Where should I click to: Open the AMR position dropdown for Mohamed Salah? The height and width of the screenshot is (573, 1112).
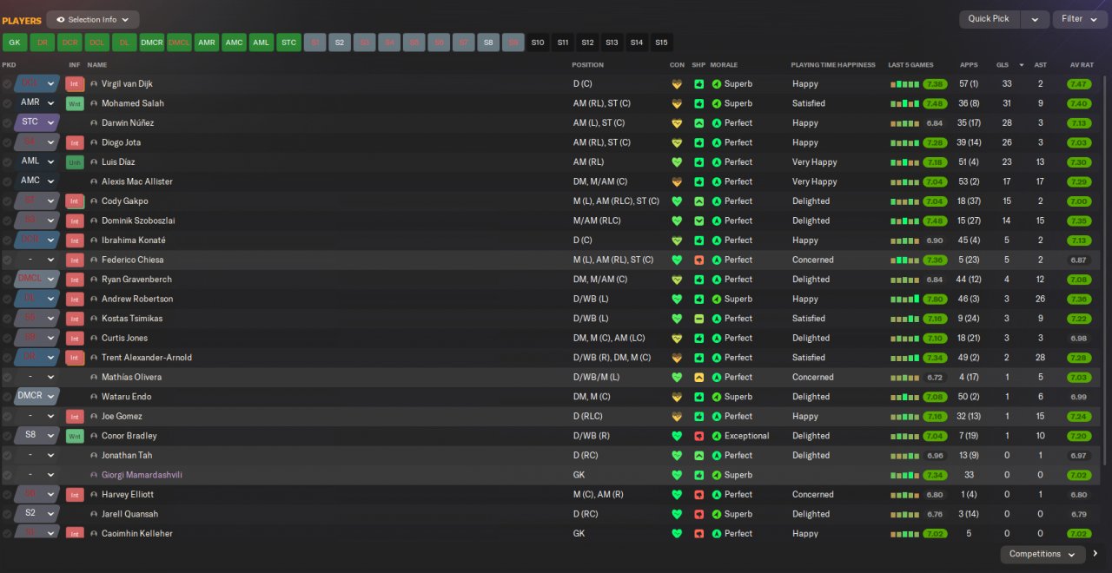(x=36, y=103)
